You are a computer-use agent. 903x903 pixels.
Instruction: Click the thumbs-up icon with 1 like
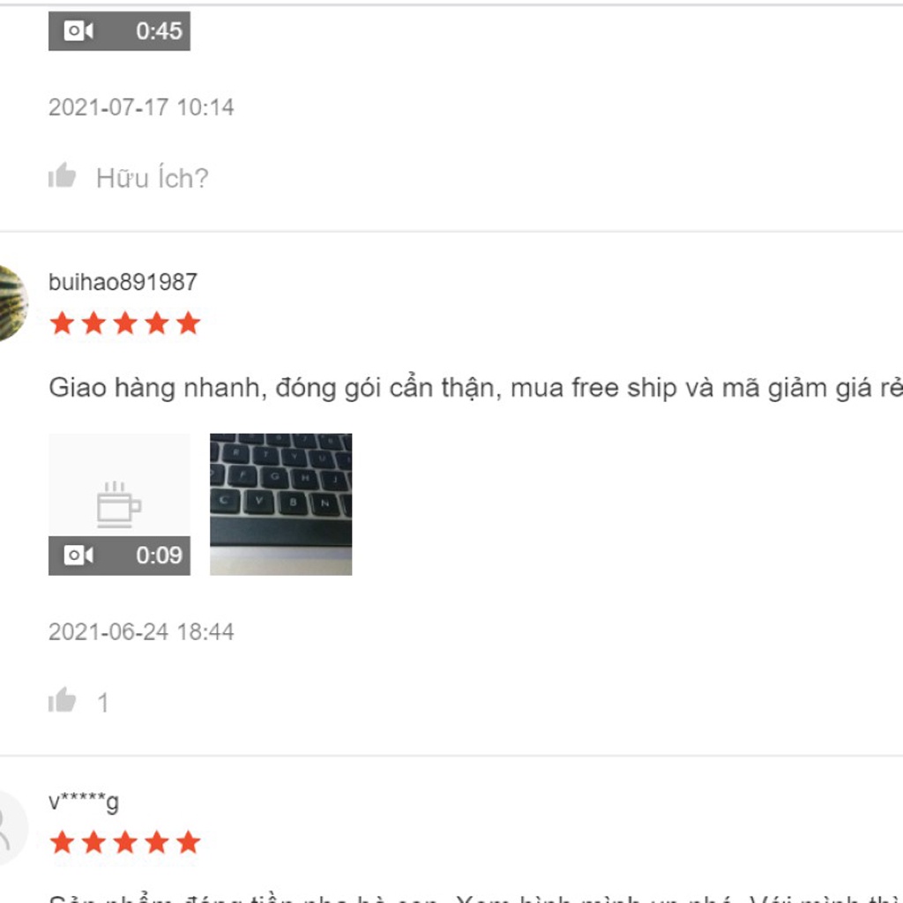[63, 700]
